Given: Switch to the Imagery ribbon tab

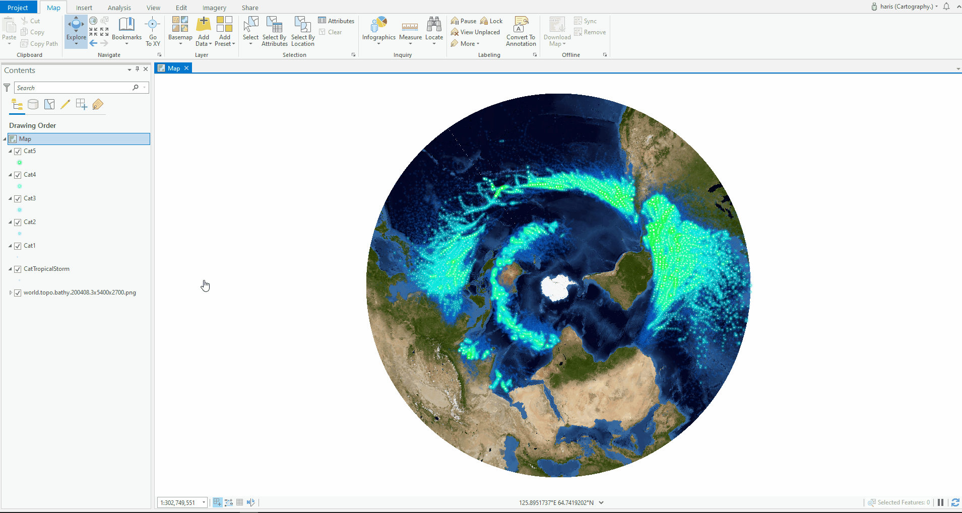Looking at the screenshot, I should 214,8.
